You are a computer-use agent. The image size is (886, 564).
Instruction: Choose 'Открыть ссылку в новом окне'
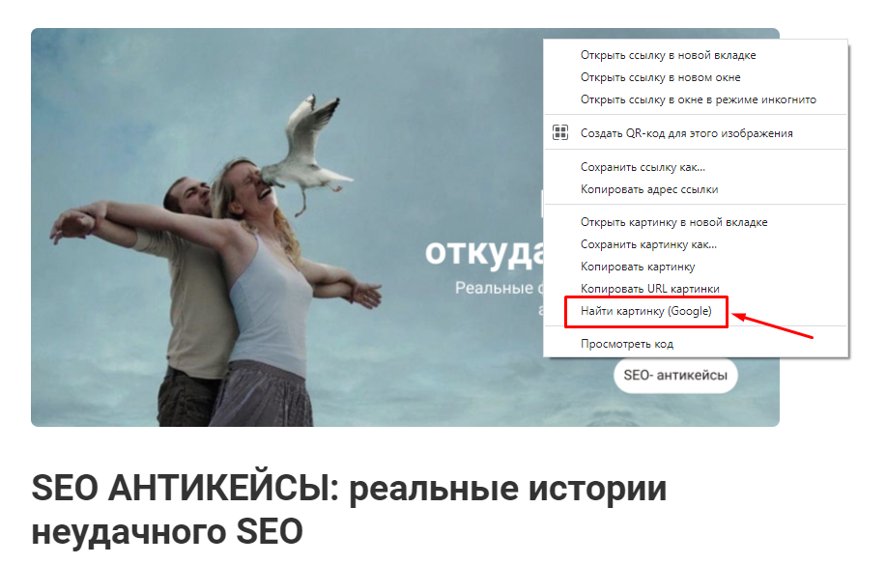point(665,77)
